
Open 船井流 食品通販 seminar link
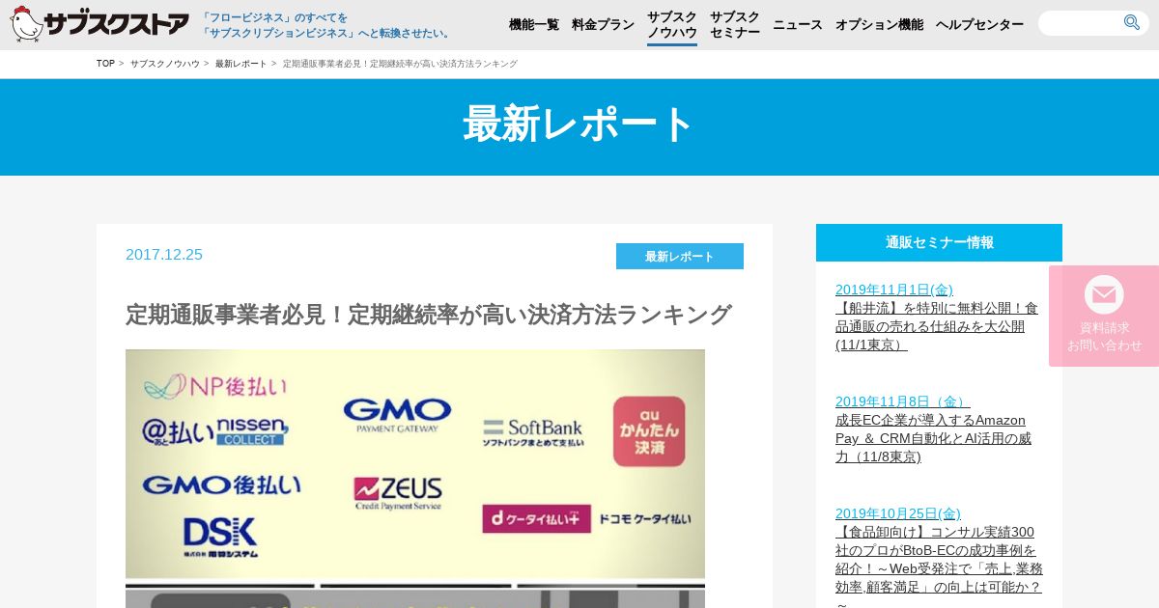coord(937,326)
